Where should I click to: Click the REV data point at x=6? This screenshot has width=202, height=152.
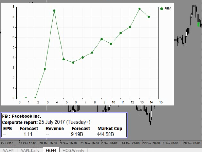tap(73, 63)
